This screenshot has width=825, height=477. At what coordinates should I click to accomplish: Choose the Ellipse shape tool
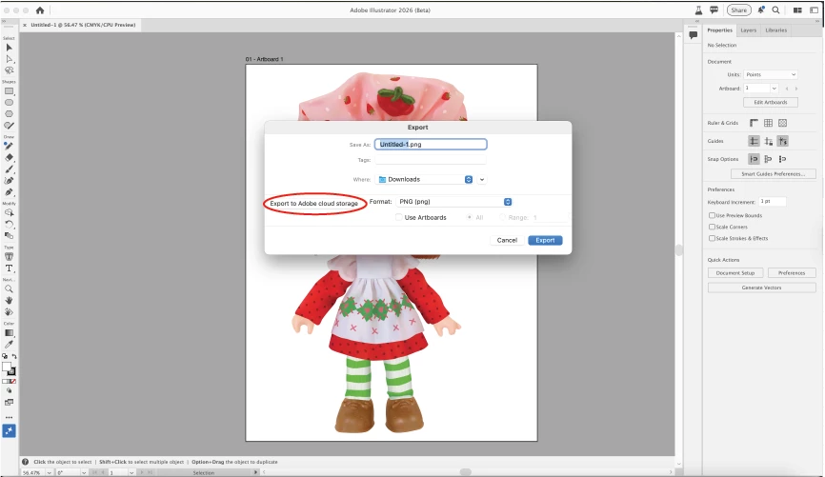pos(9,103)
